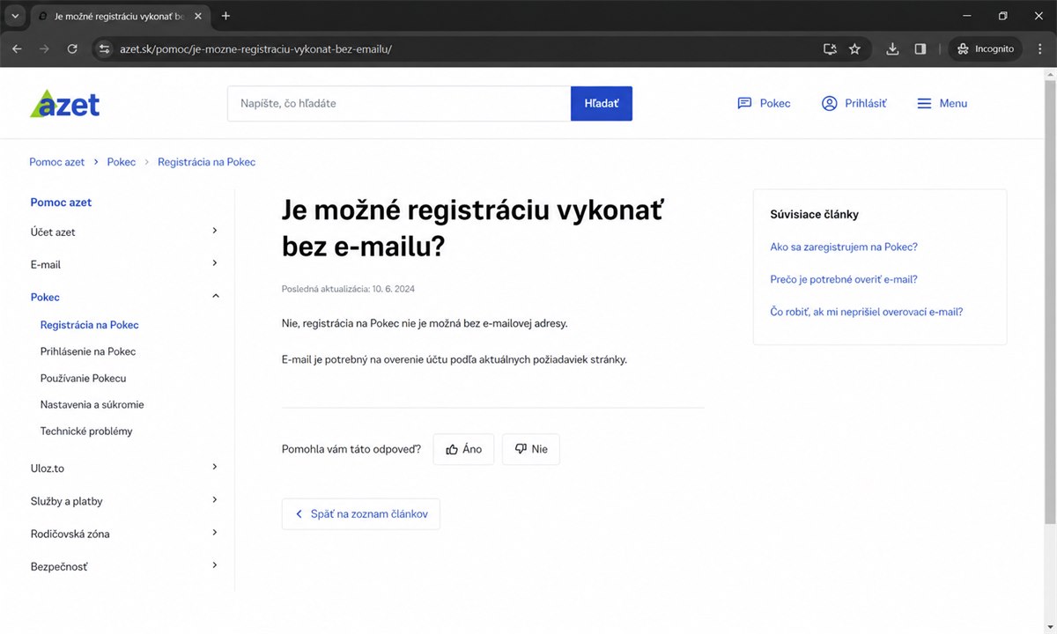Click thumbs down Nie button
Screen dimensions: 1057x634
pos(531,449)
